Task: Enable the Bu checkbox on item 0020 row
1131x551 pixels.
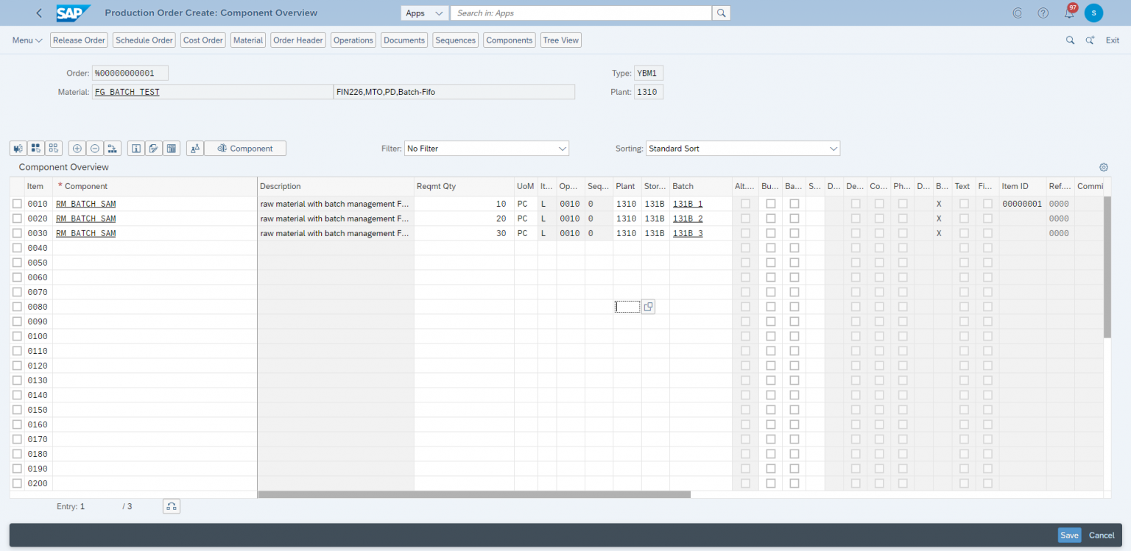Action: (x=770, y=218)
